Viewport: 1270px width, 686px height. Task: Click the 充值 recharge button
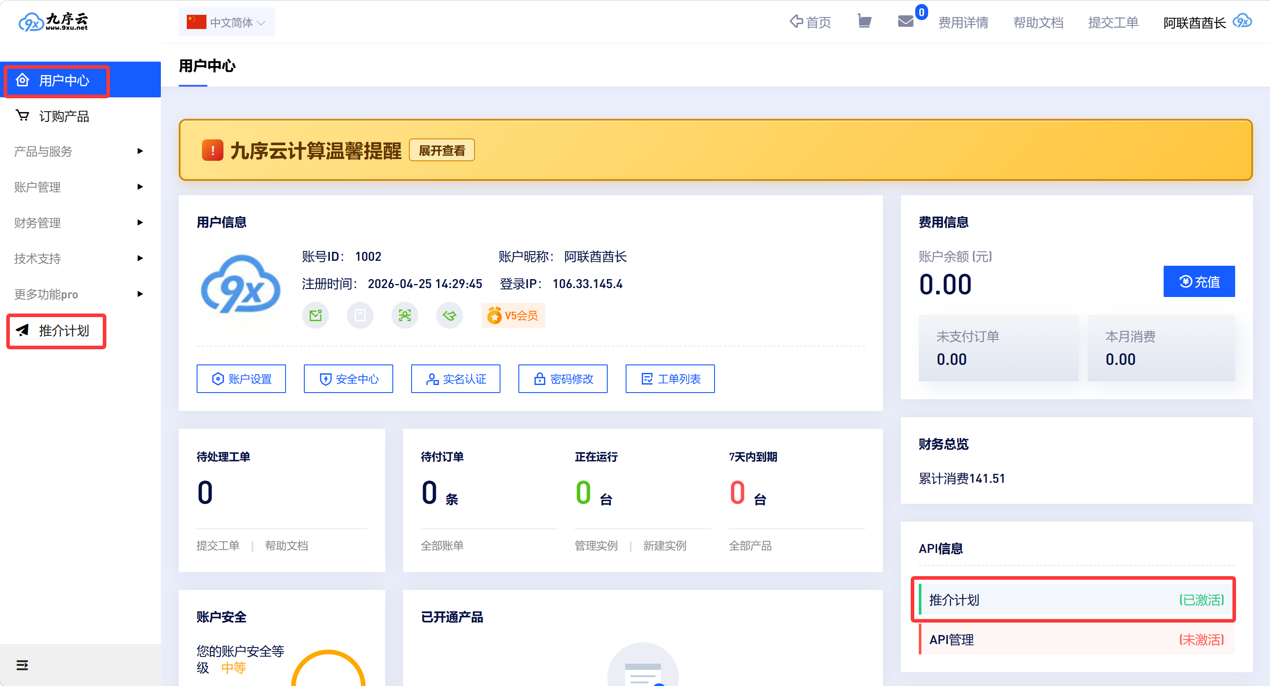click(x=1199, y=281)
